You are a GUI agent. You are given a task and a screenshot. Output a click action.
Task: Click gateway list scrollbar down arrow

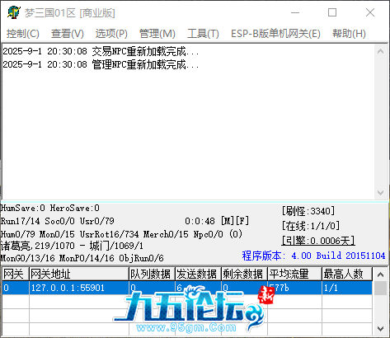(381, 329)
